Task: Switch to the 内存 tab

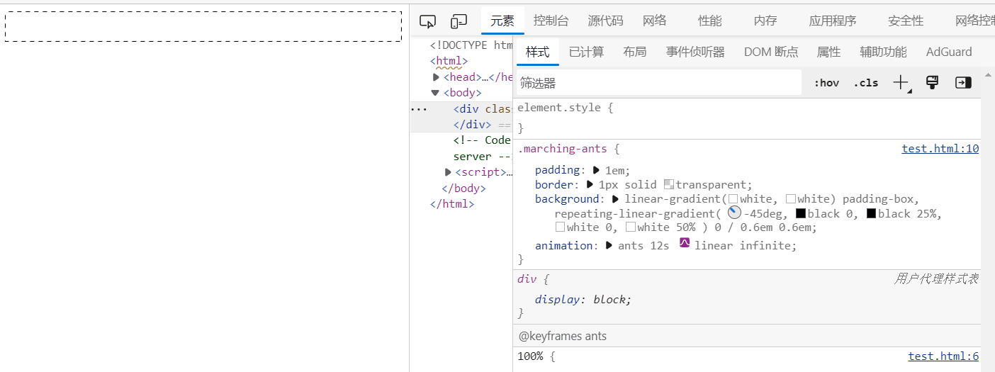Action: pos(765,21)
